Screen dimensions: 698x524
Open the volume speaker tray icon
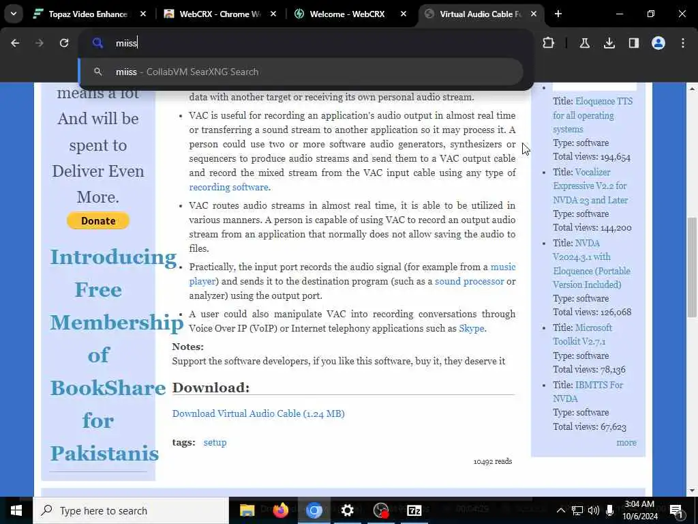point(594,510)
